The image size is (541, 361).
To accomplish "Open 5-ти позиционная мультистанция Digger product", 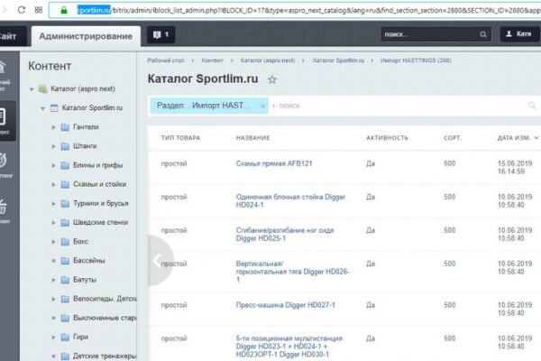I will coord(289,347).
